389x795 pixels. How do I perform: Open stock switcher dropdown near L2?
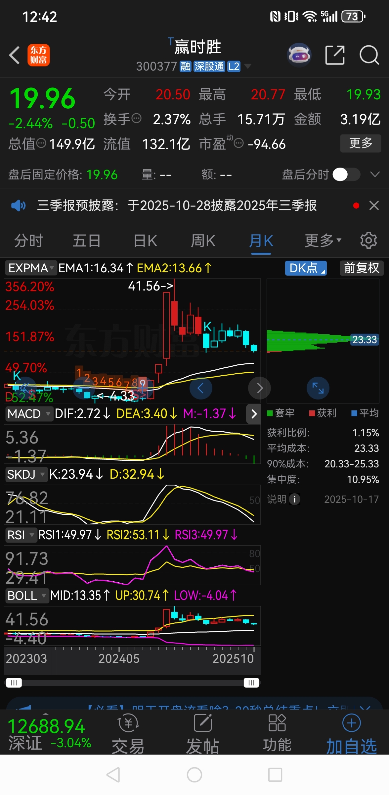click(x=247, y=66)
